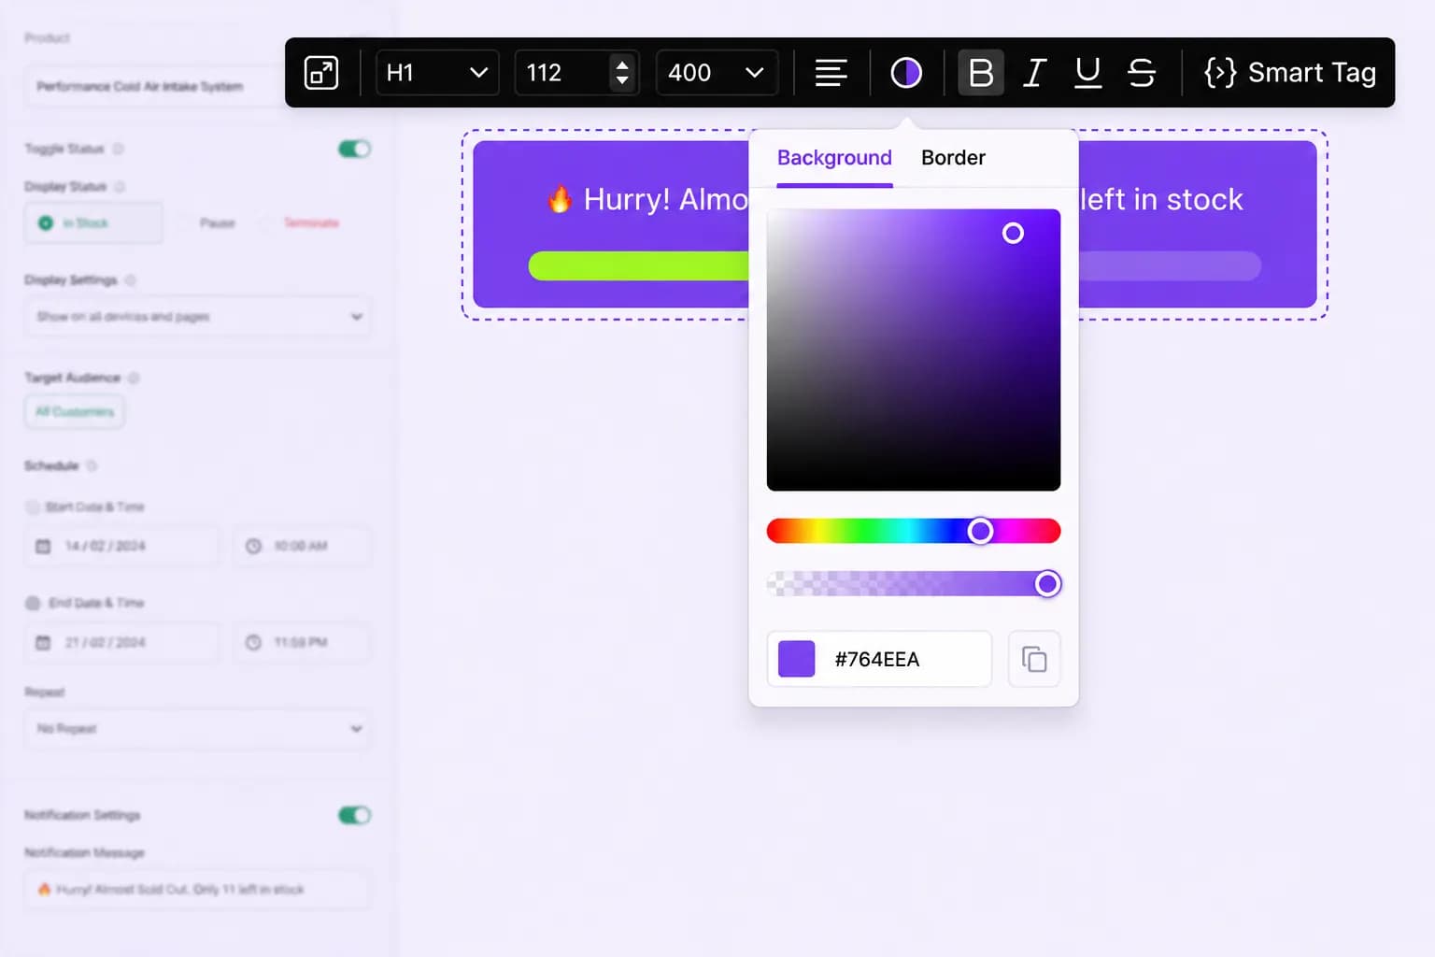This screenshot has width=1435, height=957.
Task: Click the rainbow hue slider handle
Action: (x=980, y=532)
